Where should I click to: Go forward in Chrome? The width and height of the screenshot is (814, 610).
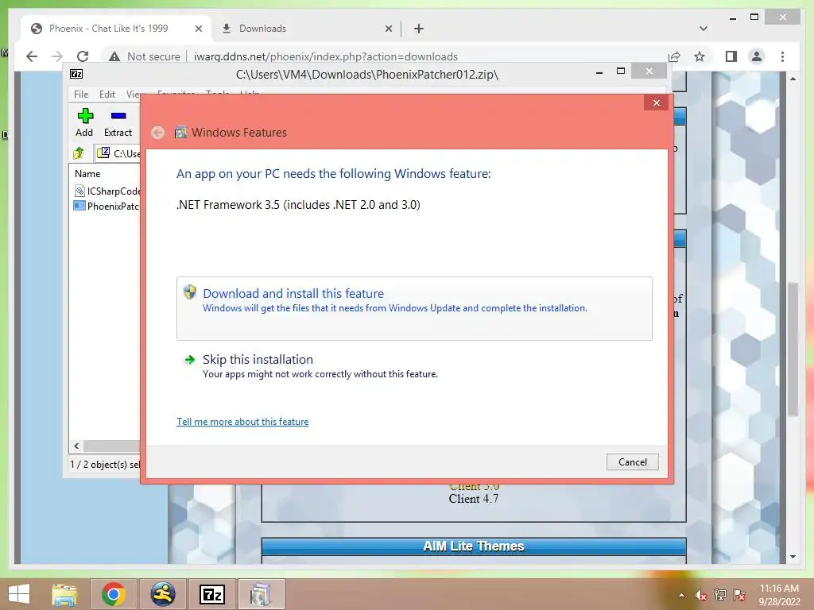click(57, 56)
